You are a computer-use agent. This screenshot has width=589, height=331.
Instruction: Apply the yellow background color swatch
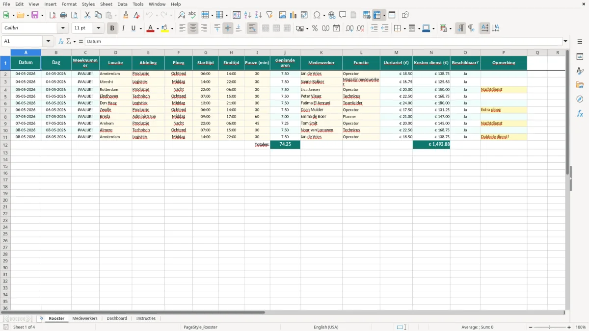click(165, 28)
